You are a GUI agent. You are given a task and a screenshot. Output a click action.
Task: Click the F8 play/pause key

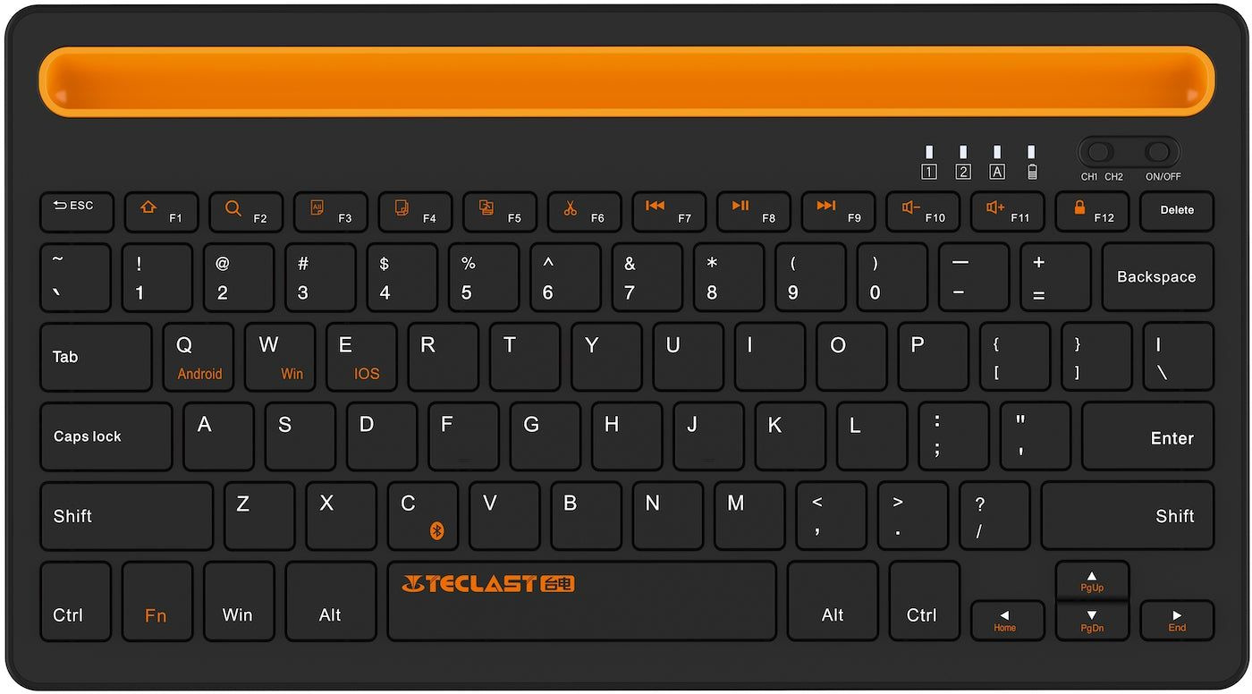pyautogui.click(x=753, y=212)
